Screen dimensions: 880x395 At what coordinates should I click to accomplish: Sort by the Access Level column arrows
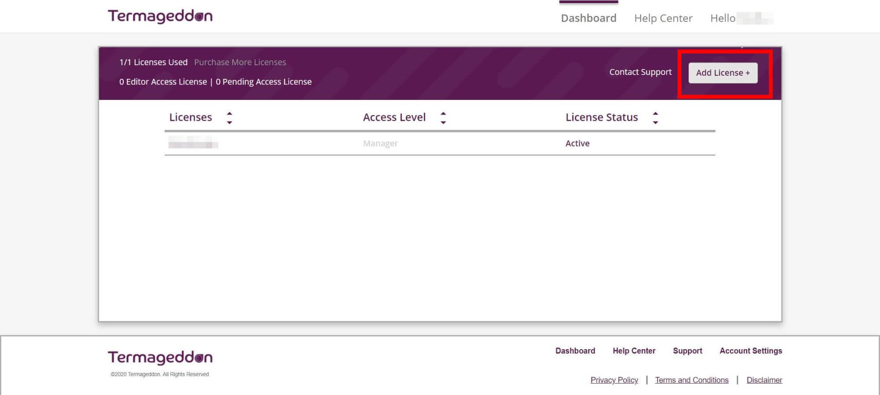(x=443, y=118)
